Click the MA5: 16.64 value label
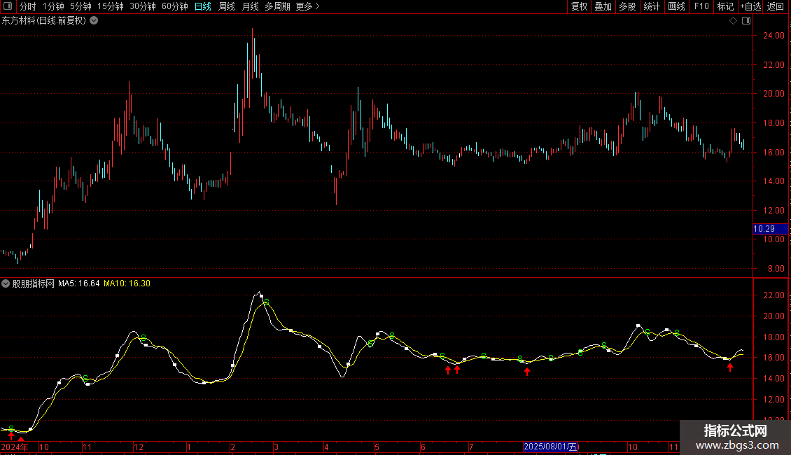The height and width of the screenshot is (455, 791). point(78,283)
